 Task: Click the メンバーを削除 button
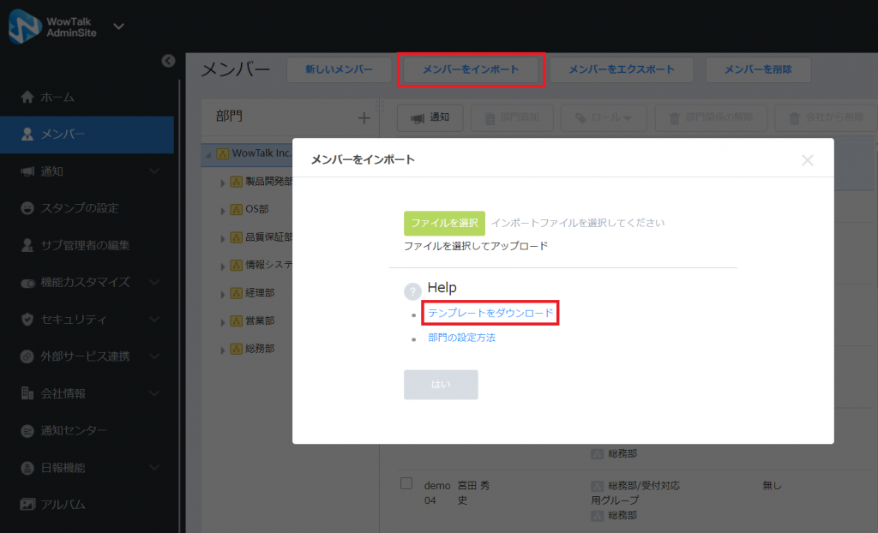click(758, 69)
